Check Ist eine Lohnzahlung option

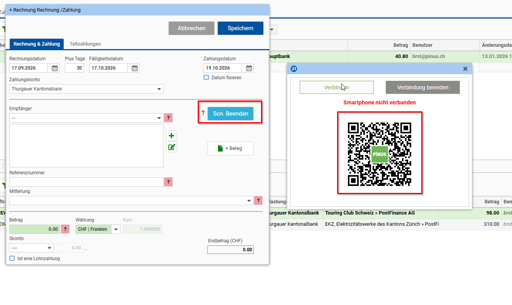[x=12, y=258]
